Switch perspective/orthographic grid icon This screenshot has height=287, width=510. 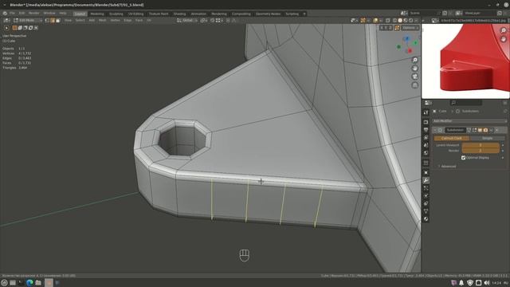coord(414,85)
